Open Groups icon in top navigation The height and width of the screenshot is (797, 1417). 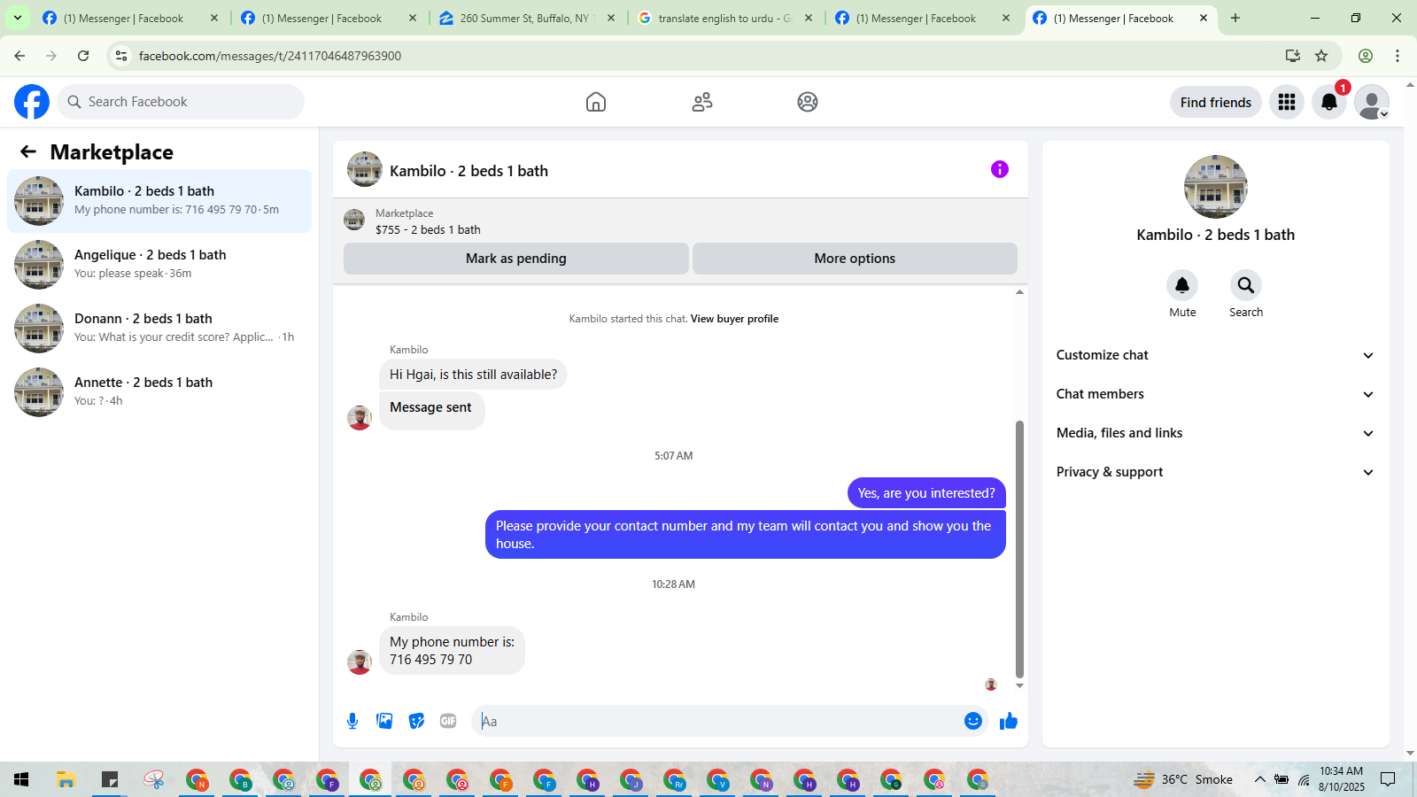[x=808, y=102]
